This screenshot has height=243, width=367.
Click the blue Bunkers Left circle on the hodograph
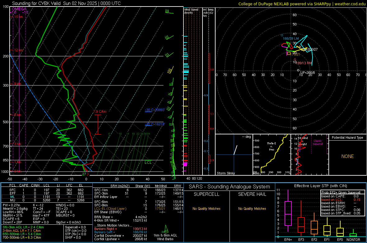pyautogui.click(x=282, y=35)
